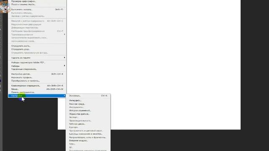Expand the 'Удалить из памяти' submenu
269x151 pixels.
[x=37, y=58]
